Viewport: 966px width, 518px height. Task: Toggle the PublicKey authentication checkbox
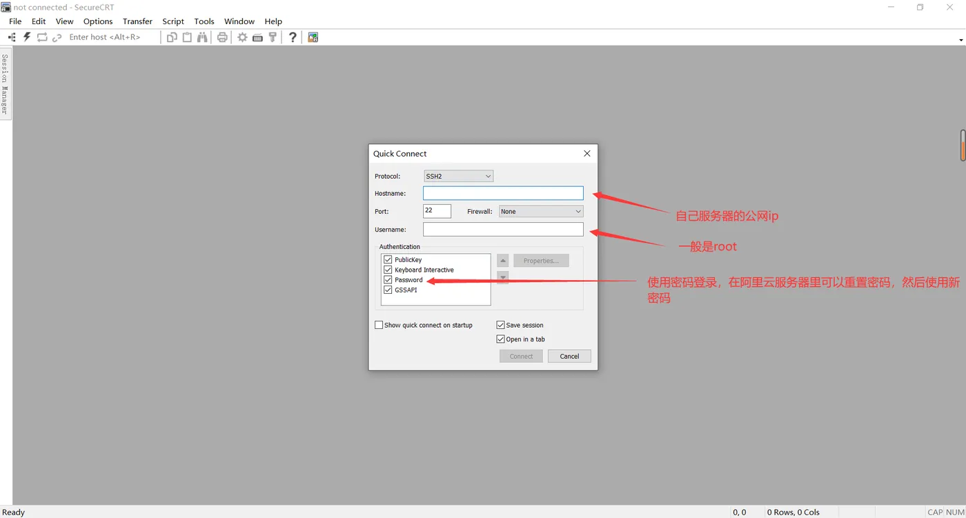(388, 260)
